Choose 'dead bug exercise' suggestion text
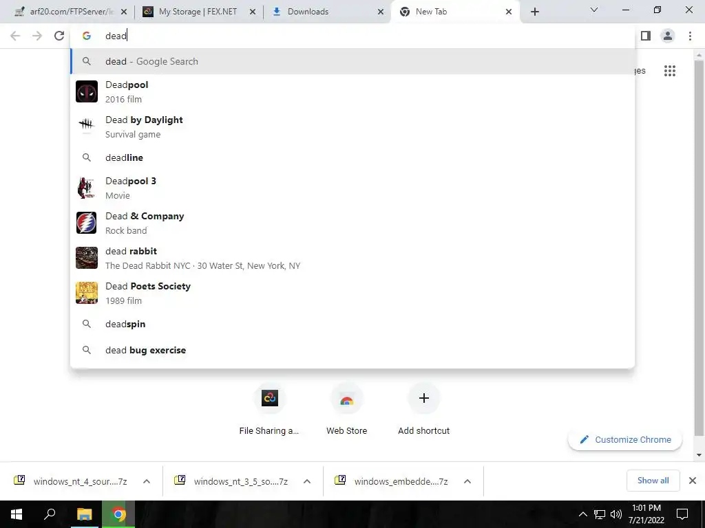Image resolution: width=705 pixels, height=528 pixels. click(x=146, y=350)
